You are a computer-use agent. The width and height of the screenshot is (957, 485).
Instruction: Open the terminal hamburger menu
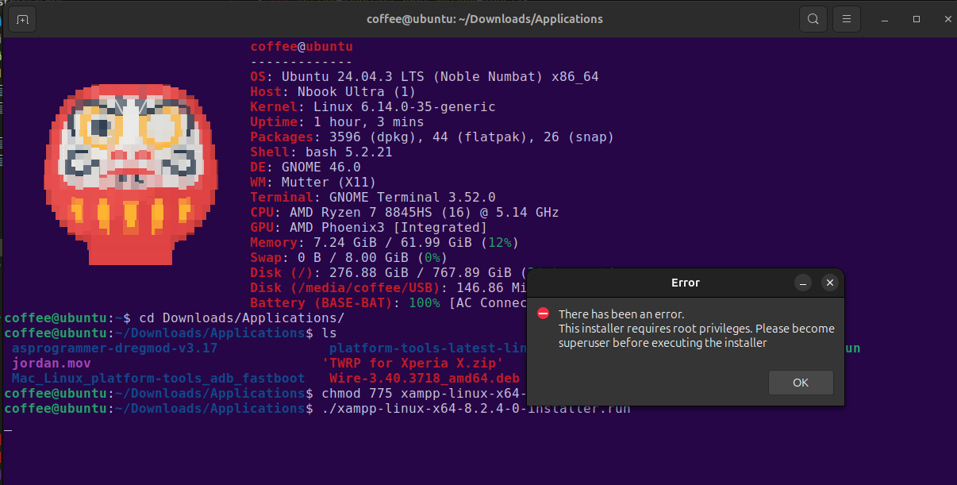[x=847, y=19]
